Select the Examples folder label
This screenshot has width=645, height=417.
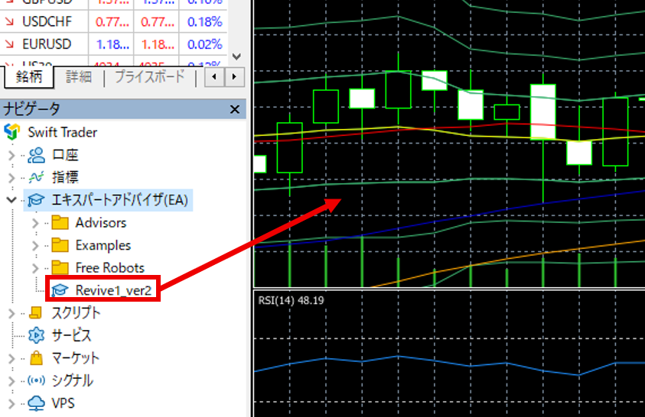(103, 245)
